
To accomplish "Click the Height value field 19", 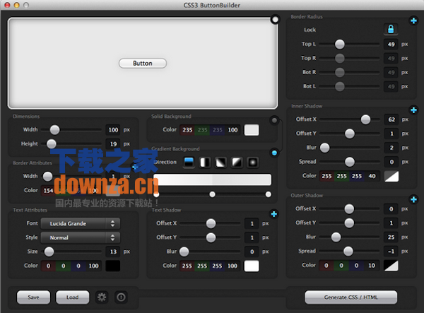I will 113,144.
